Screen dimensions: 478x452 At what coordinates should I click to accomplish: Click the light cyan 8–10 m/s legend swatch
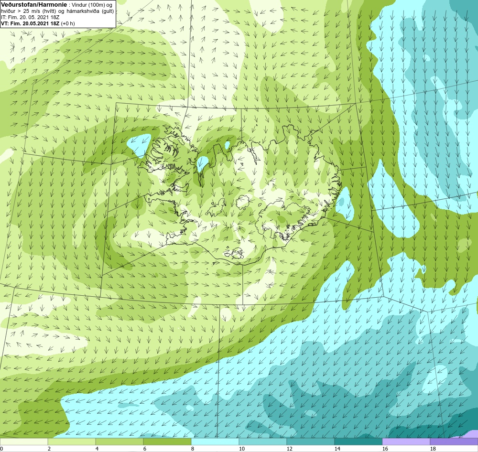[x=215, y=442]
